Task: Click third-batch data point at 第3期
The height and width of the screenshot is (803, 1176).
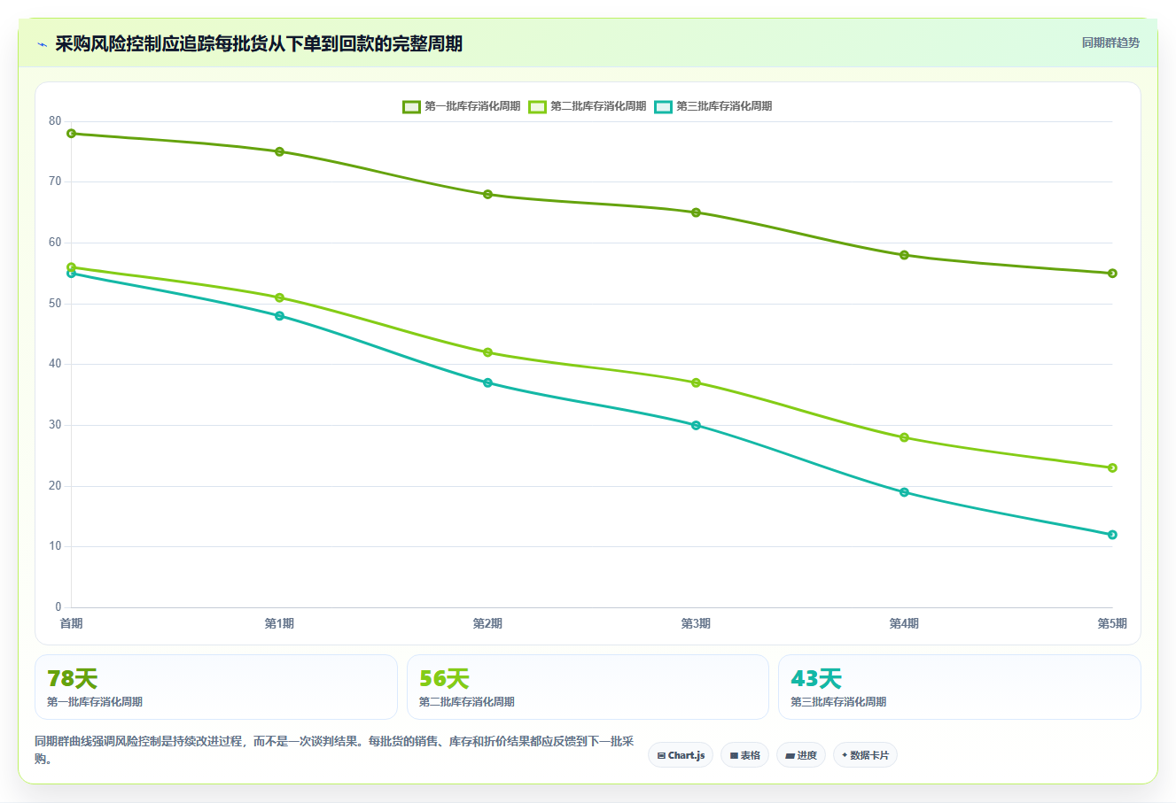Action: coord(696,425)
